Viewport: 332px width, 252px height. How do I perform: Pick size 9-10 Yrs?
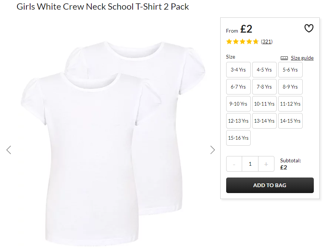(x=238, y=104)
